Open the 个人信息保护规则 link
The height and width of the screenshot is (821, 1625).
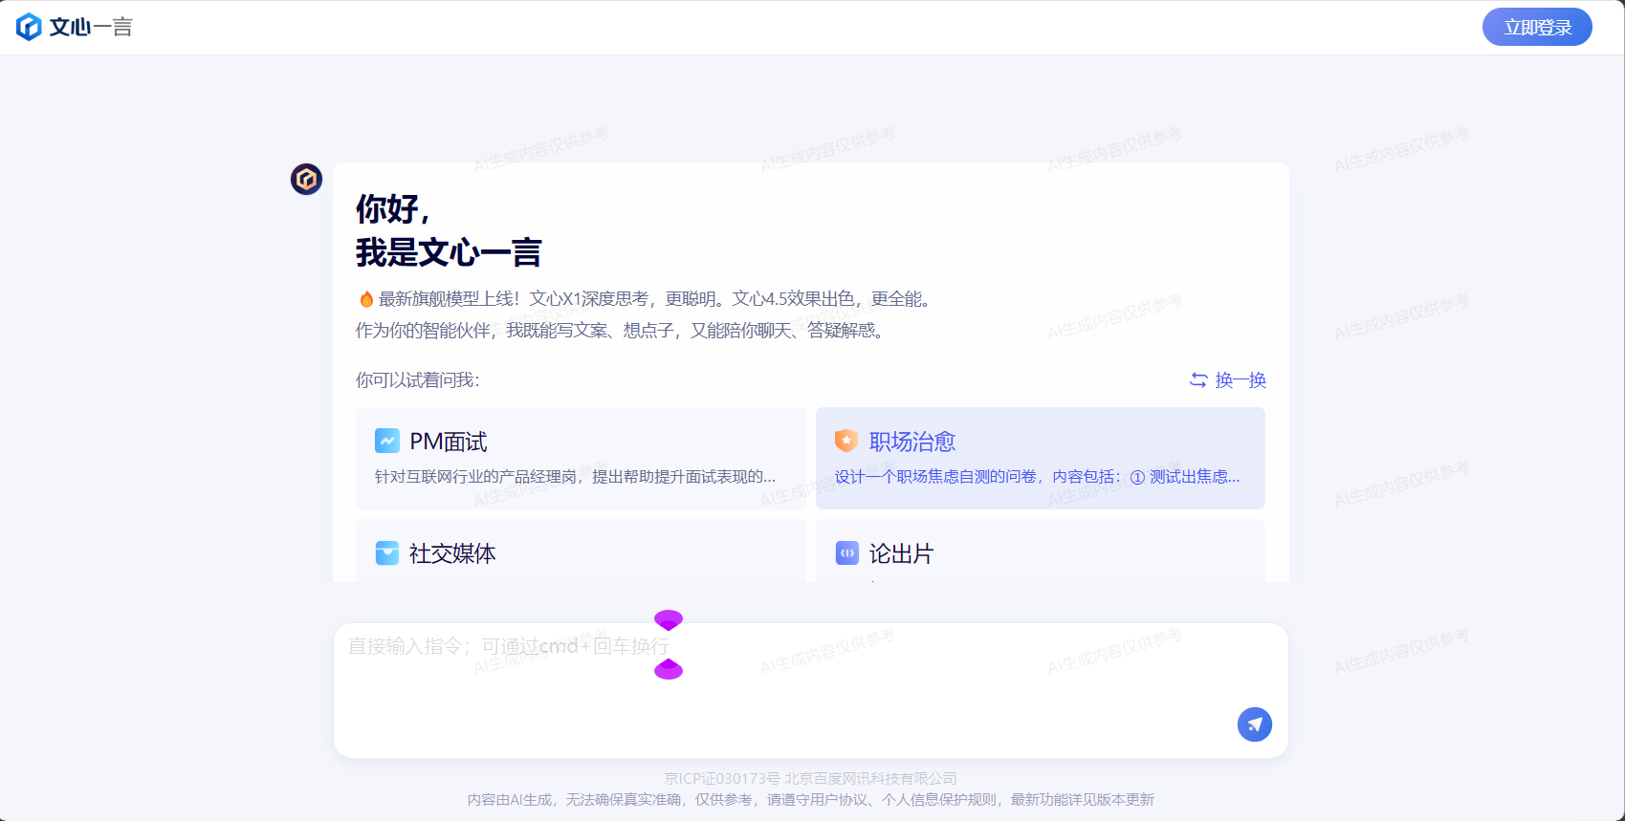pyautogui.click(x=939, y=800)
